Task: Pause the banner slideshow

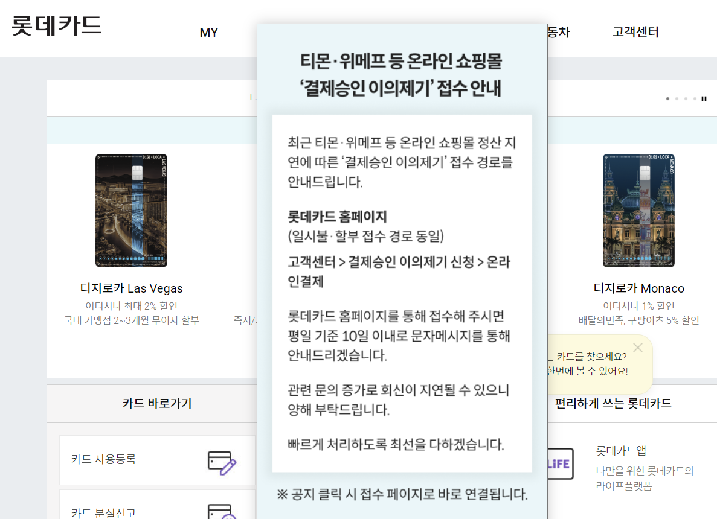Action: (x=704, y=98)
